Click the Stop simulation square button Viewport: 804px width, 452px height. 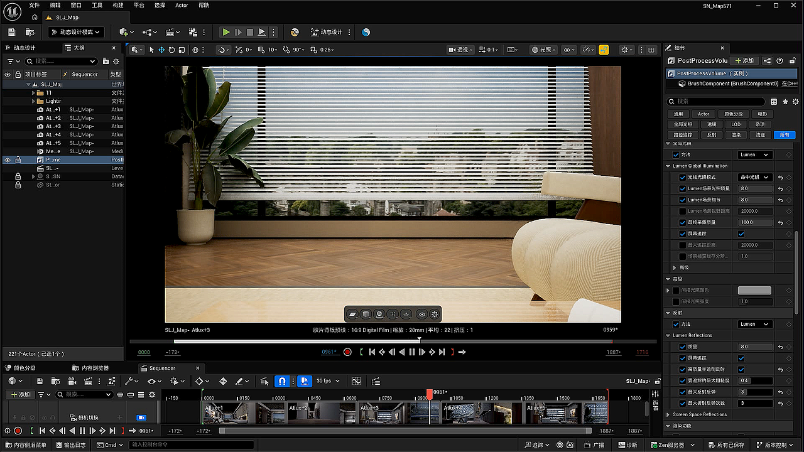click(x=249, y=32)
